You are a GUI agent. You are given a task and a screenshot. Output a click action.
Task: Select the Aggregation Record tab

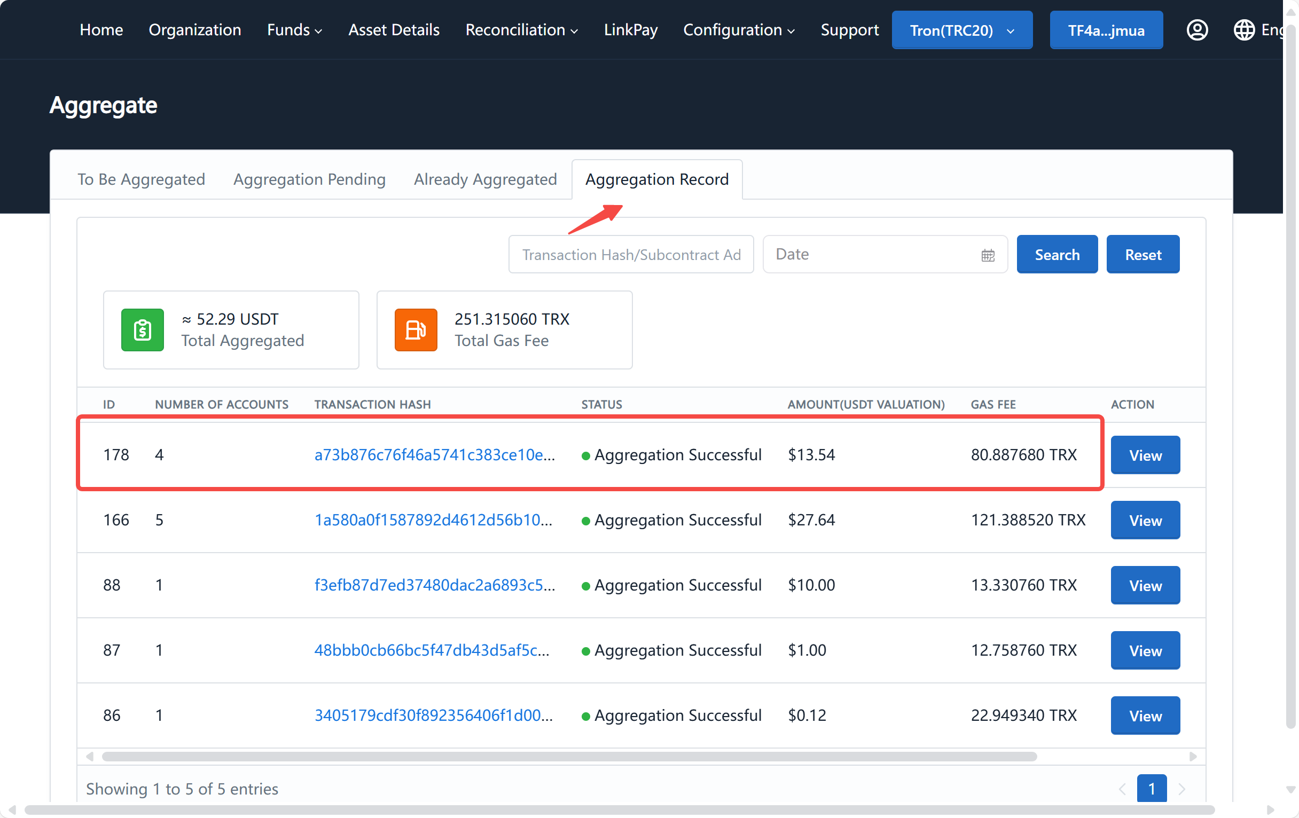[656, 179]
